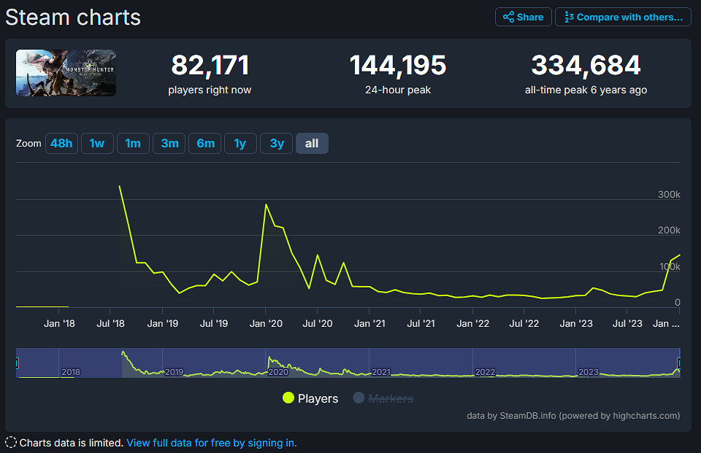Toggle the Players series in the legend
701x453 pixels.
click(x=310, y=398)
